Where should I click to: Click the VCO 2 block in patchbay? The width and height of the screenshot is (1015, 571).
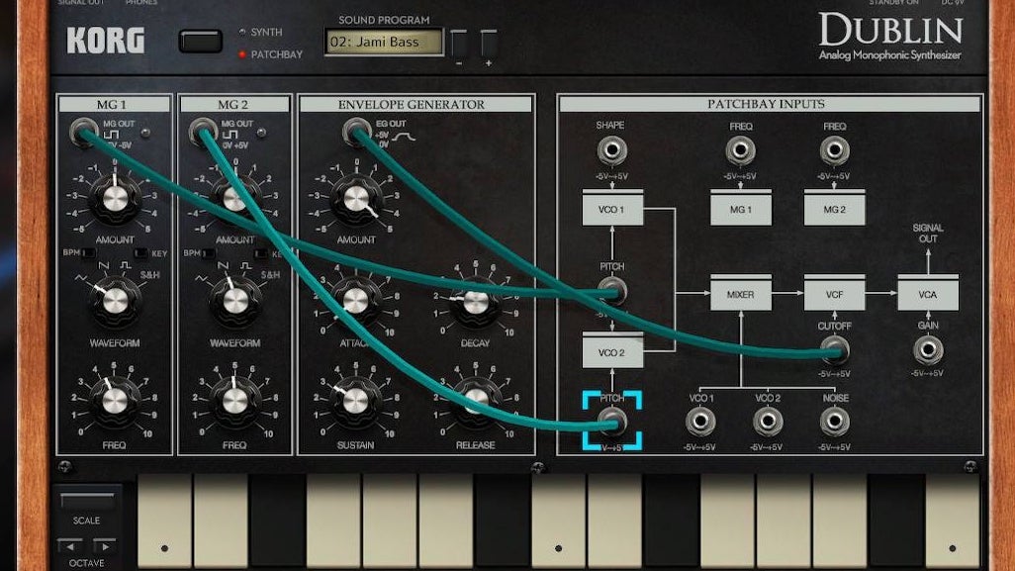(612, 350)
